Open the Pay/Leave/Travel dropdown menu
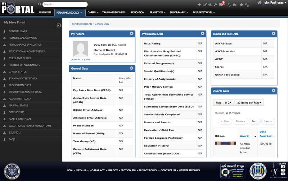The width and height of the screenshot is (288, 181). pos(203,12)
